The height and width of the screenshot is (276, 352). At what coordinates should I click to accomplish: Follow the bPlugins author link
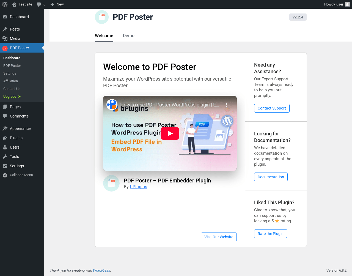[x=139, y=187]
